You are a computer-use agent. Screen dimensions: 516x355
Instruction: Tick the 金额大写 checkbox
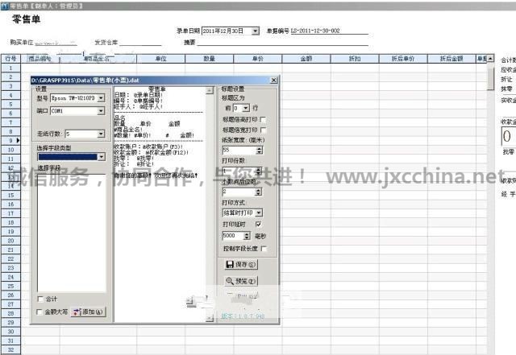point(40,312)
